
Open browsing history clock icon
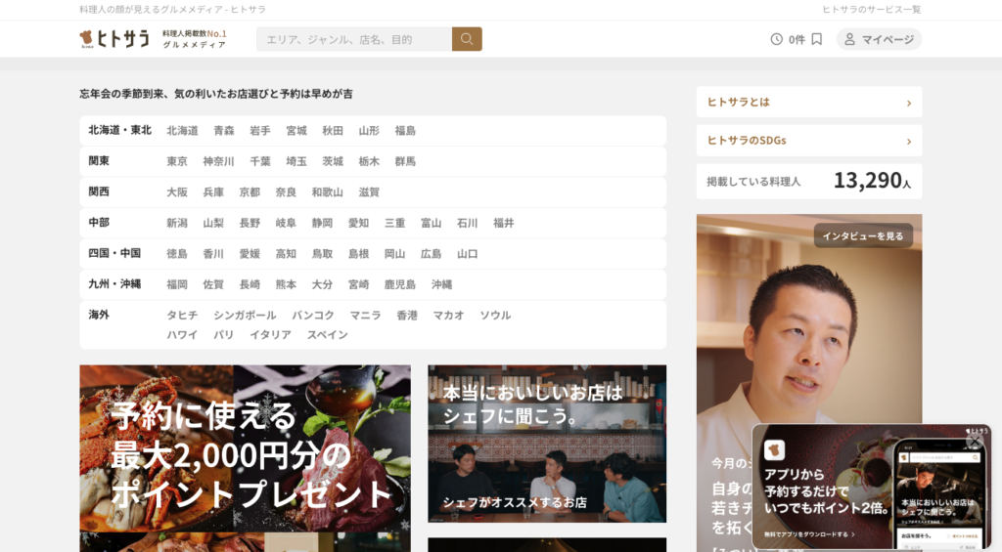pyautogui.click(x=777, y=39)
